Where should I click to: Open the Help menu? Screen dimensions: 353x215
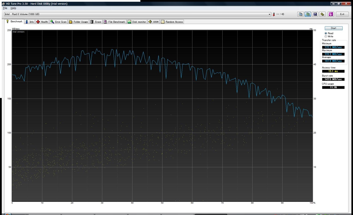(13, 8)
